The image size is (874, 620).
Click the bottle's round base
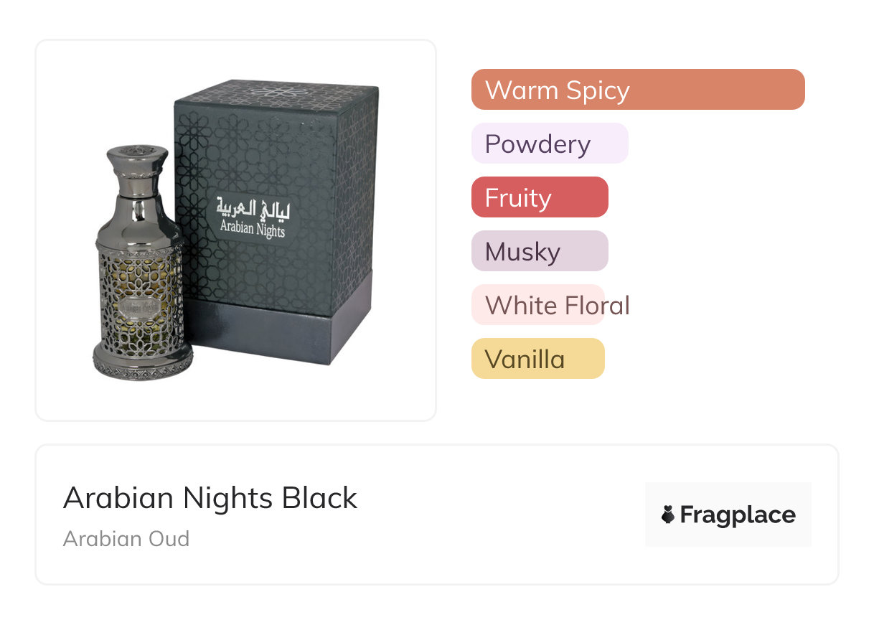coord(142,361)
